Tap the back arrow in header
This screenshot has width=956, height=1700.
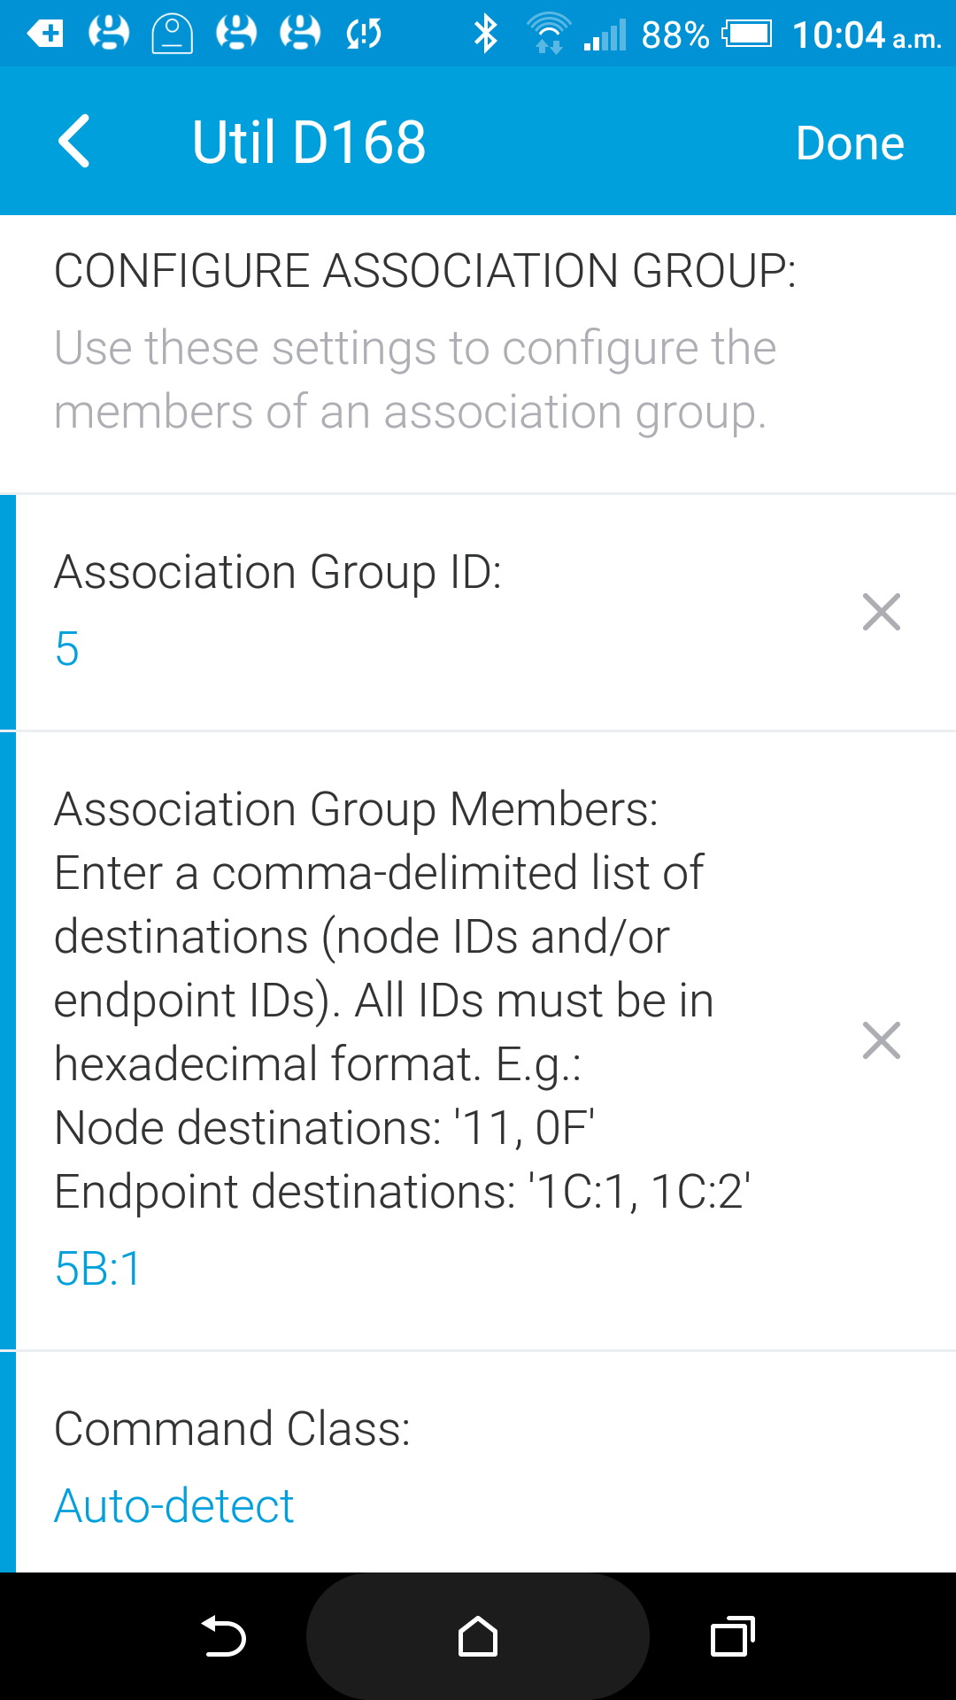(x=74, y=142)
